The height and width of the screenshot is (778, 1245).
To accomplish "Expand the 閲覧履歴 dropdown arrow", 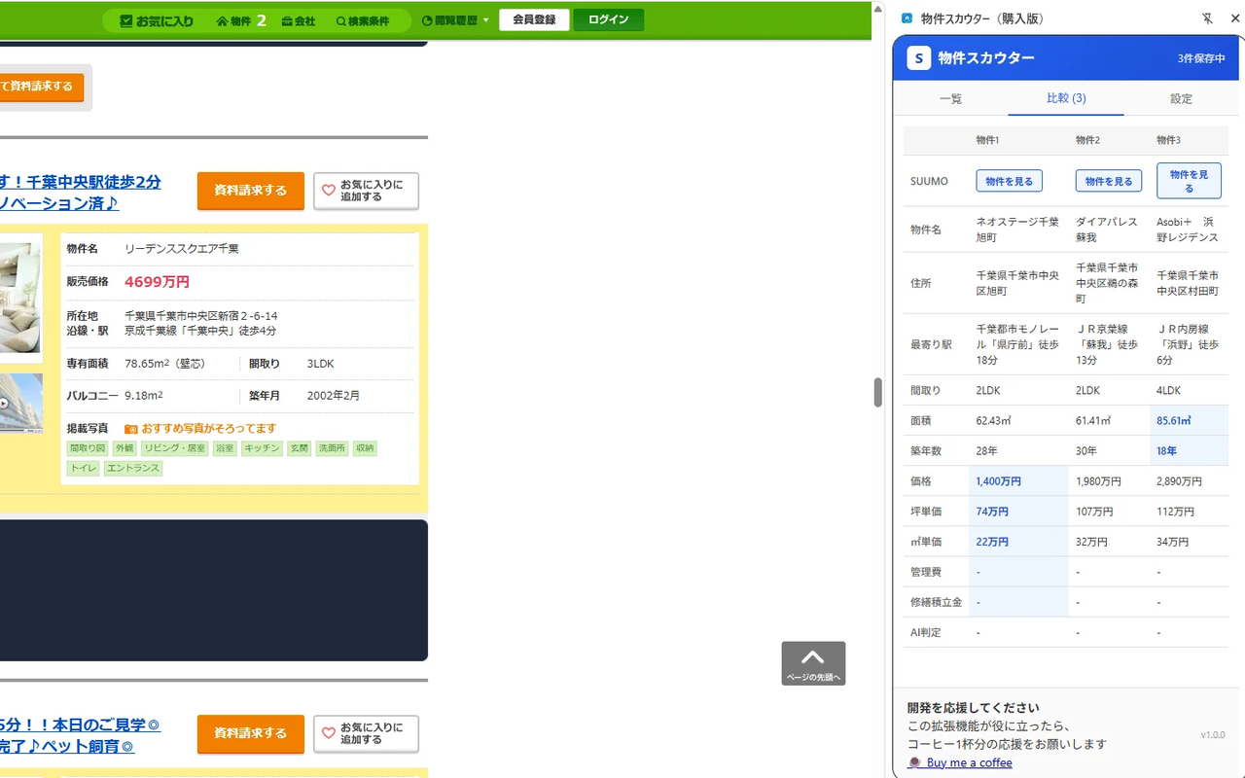I will pos(483,20).
